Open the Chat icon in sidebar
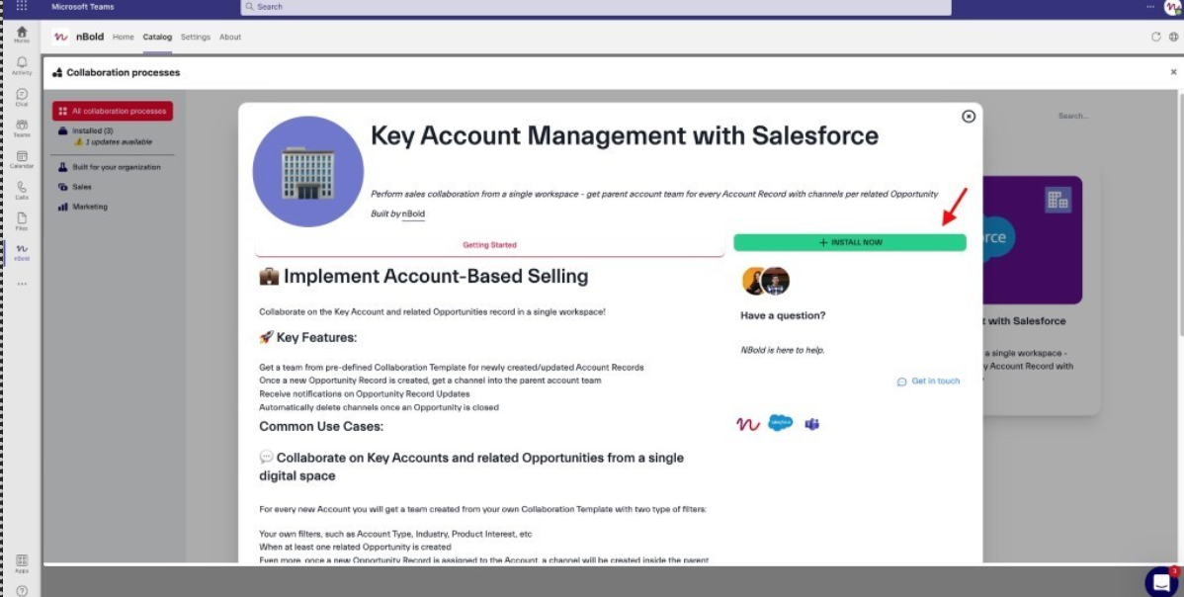The height and width of the screenshot is (597, 1184). tap(22, 96)
